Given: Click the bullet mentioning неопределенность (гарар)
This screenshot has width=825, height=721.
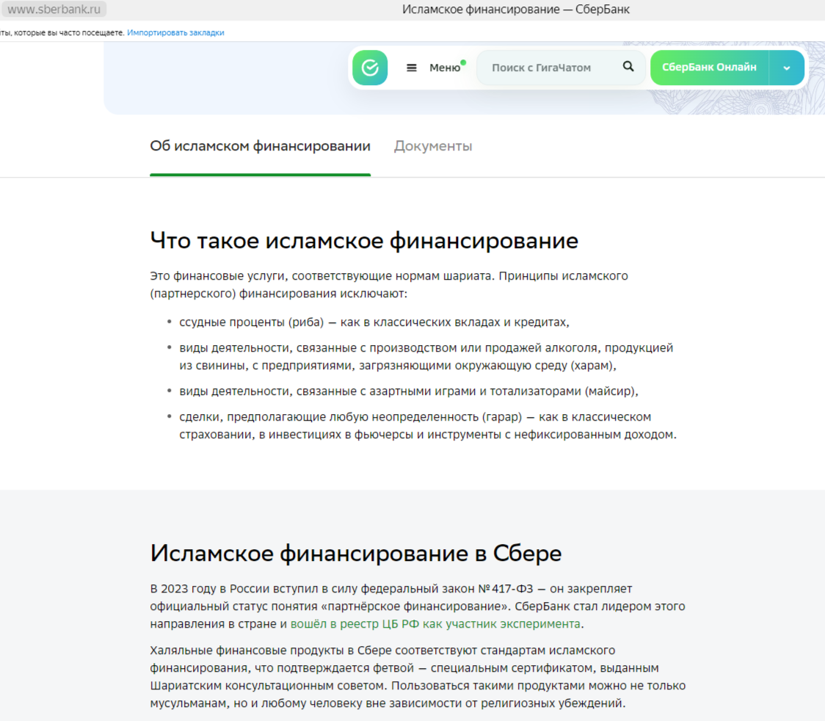Looking at the screenshot, I should (428, 426).
